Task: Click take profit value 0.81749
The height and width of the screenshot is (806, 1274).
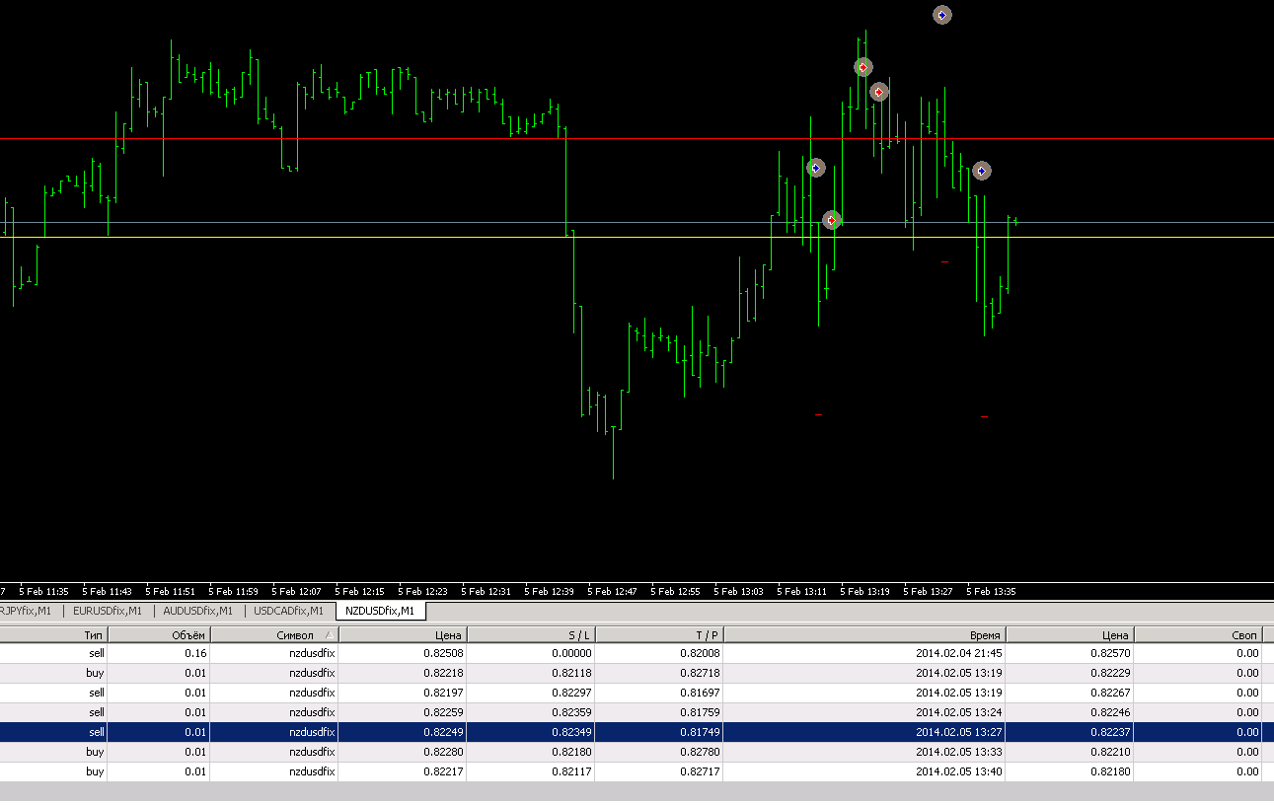Action: pyautogui.click(x=700, y=732)
